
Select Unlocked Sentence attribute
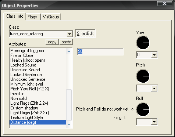37,79
